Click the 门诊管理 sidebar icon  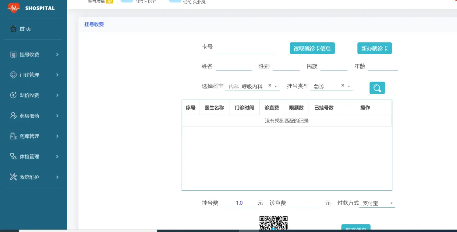coord(13,75)
